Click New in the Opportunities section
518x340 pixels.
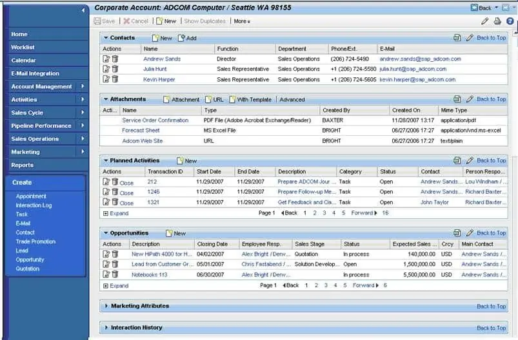tap(175, 234)
